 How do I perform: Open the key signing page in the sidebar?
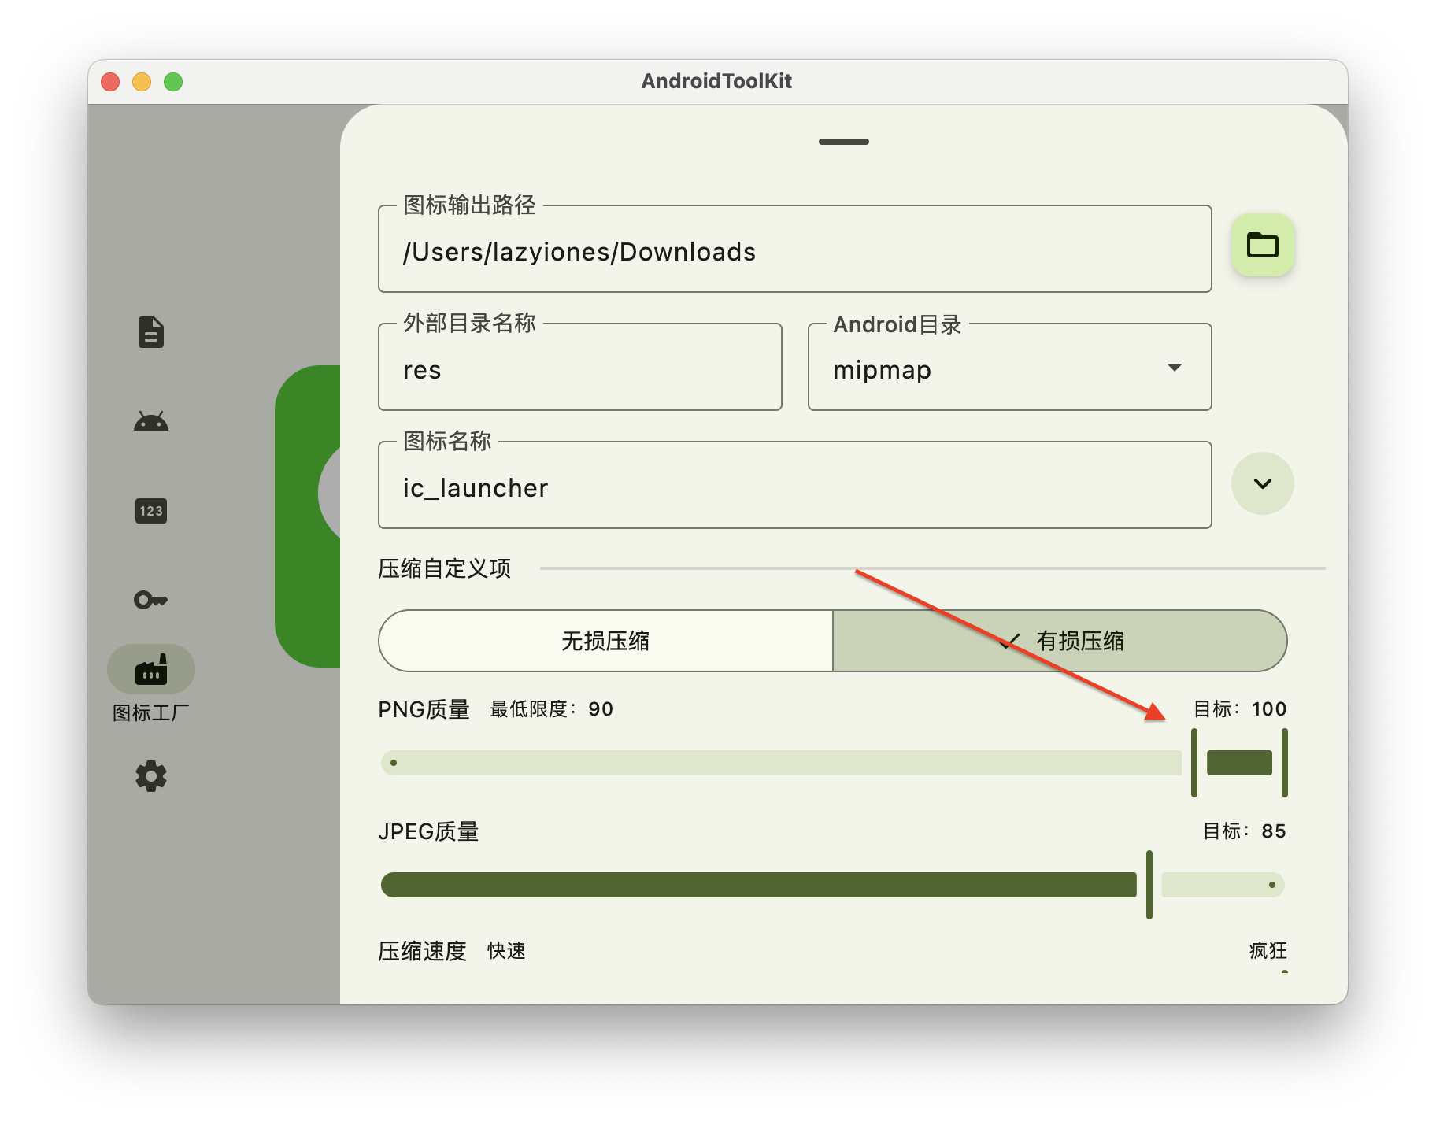pos(151,600)
